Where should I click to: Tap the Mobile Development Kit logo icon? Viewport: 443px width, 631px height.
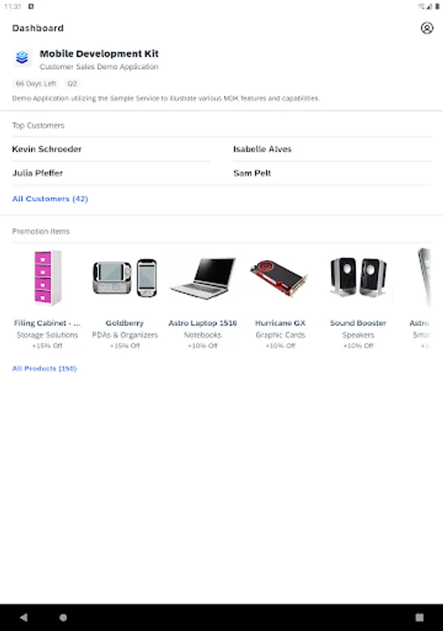[x=22, y=57]
